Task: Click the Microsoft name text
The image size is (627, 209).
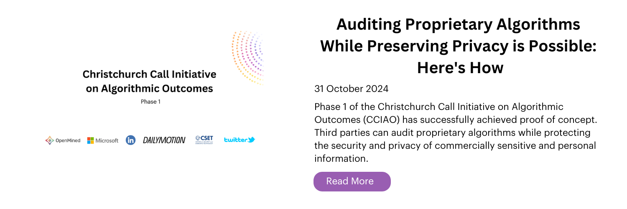Action: point(107,140)
